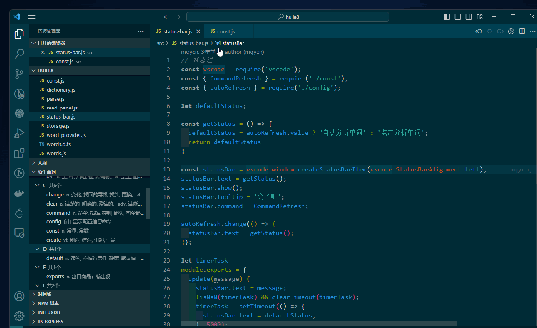Go back with the left arrow
Viewport: 537px width, 328px height.
[166, 17]
